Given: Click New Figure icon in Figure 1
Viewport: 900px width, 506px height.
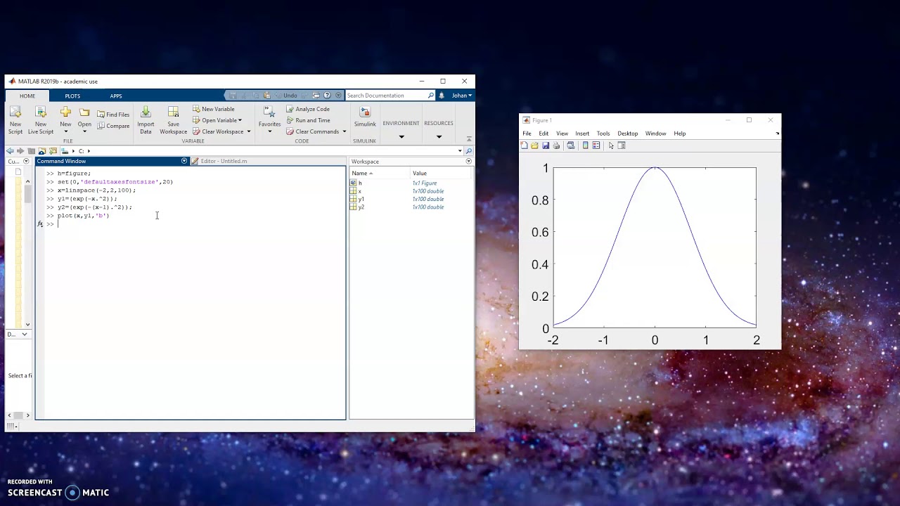Looking at the screenshot, I should (x=524, y=145).
